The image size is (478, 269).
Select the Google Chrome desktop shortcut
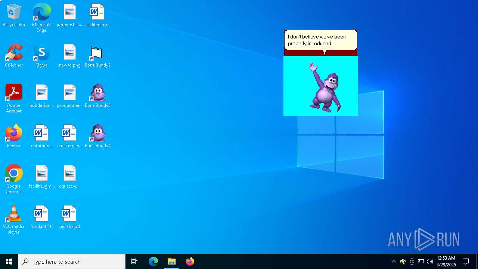click(14, 179)
